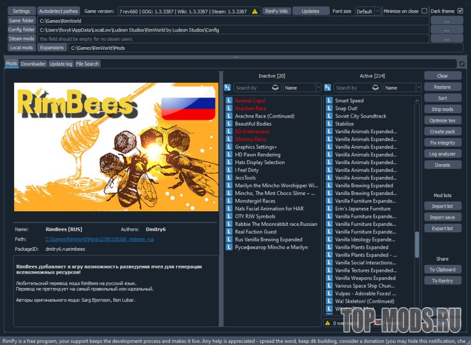Click the L icon next to Animal Caps!

coord(229,101)
